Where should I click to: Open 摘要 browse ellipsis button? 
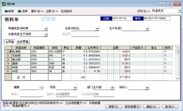[41, 88]
